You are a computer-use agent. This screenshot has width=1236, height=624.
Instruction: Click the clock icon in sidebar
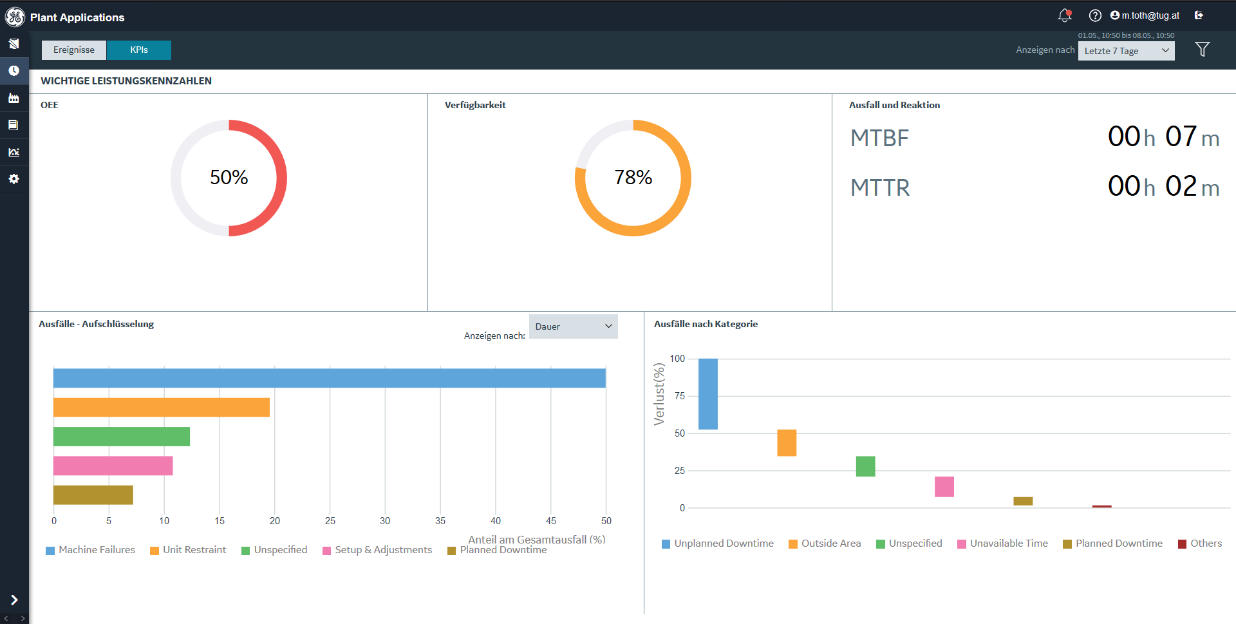14,71
